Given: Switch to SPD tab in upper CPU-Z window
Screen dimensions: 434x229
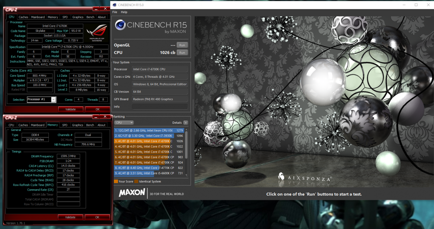Looking at the screenshot, I should 65,17.
